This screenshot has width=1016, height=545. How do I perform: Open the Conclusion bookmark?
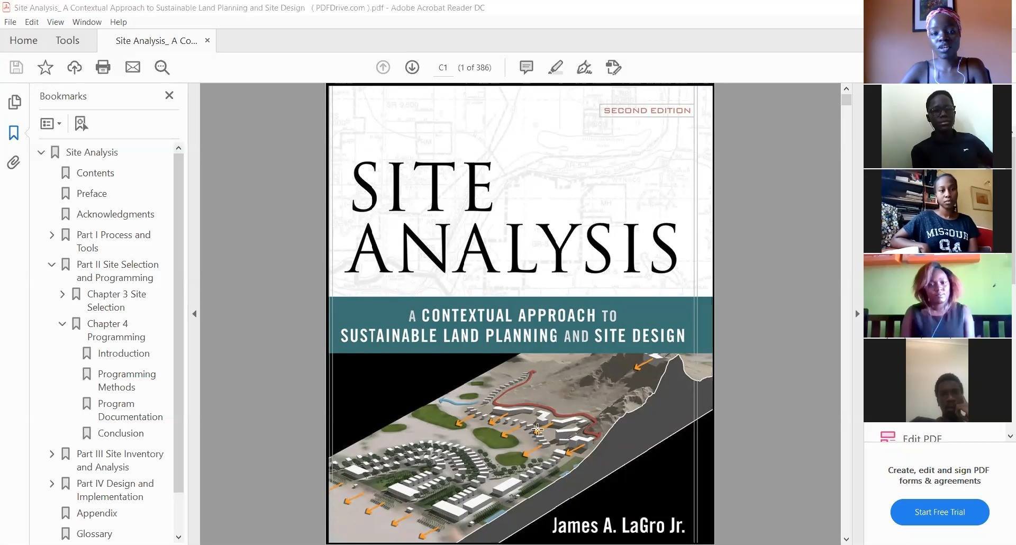tap(121, 433)
